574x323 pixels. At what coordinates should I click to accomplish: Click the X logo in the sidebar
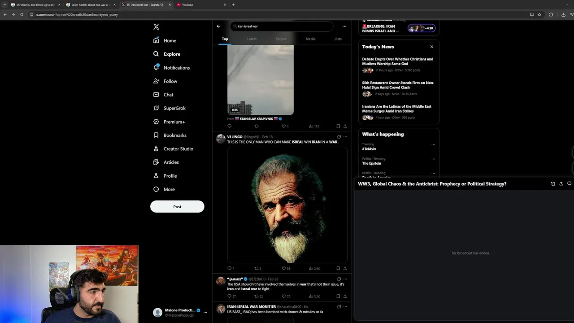pos(156,27)
